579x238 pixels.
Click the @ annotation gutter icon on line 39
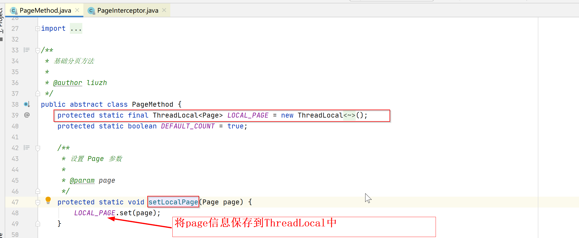pos(27,115)
